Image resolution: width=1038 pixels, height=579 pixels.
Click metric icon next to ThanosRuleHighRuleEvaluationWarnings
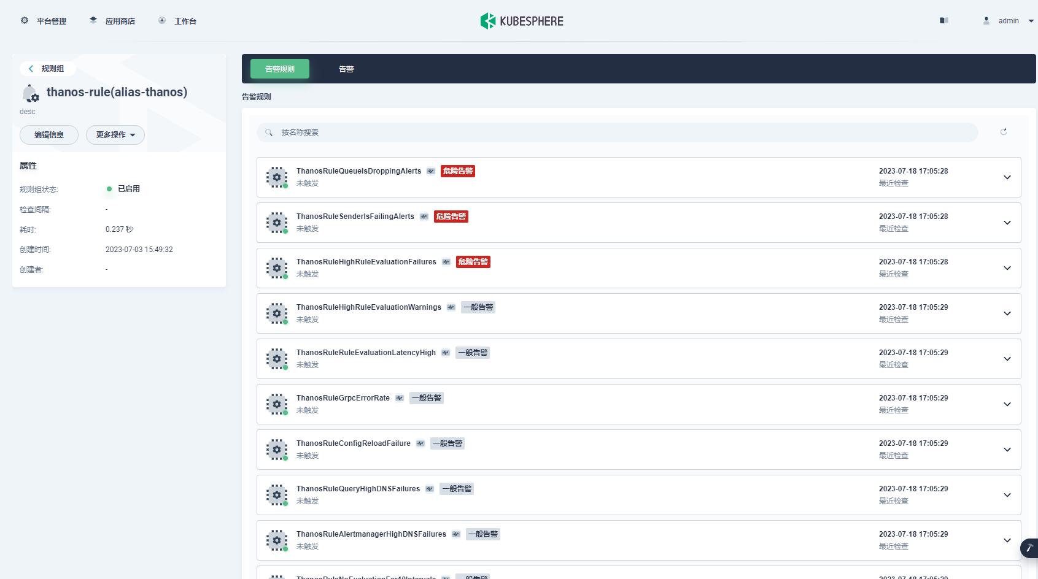coord(451,307)
